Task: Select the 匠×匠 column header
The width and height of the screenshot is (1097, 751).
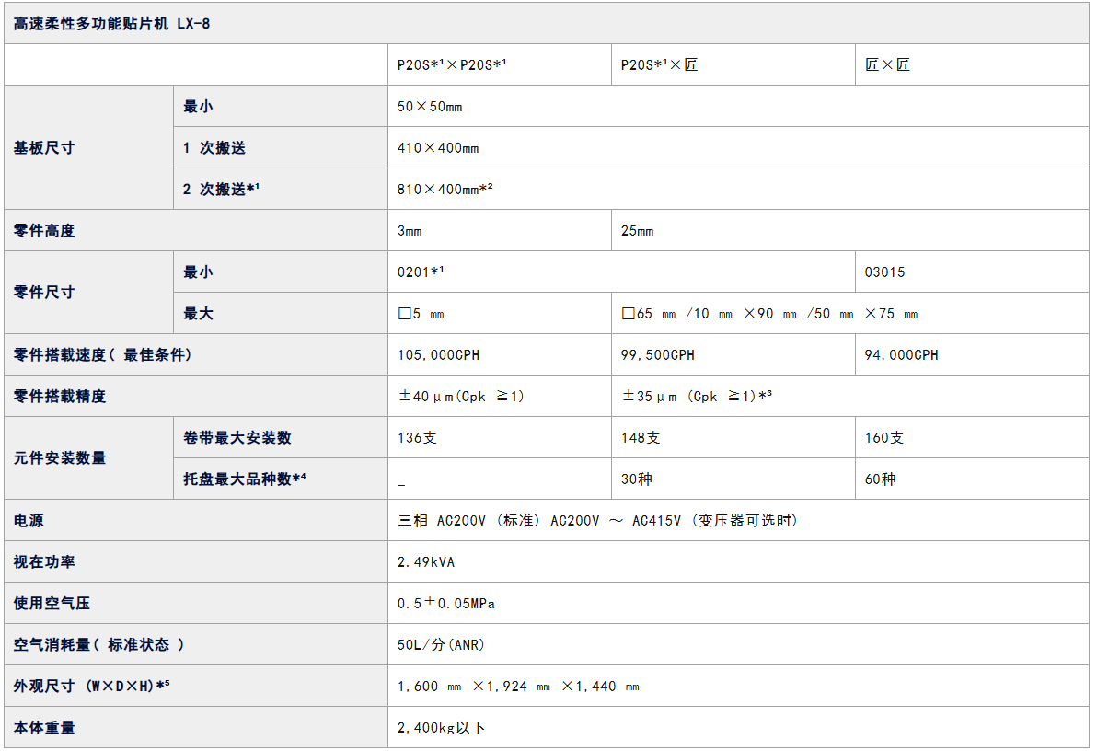Action: tap(888, 65)
